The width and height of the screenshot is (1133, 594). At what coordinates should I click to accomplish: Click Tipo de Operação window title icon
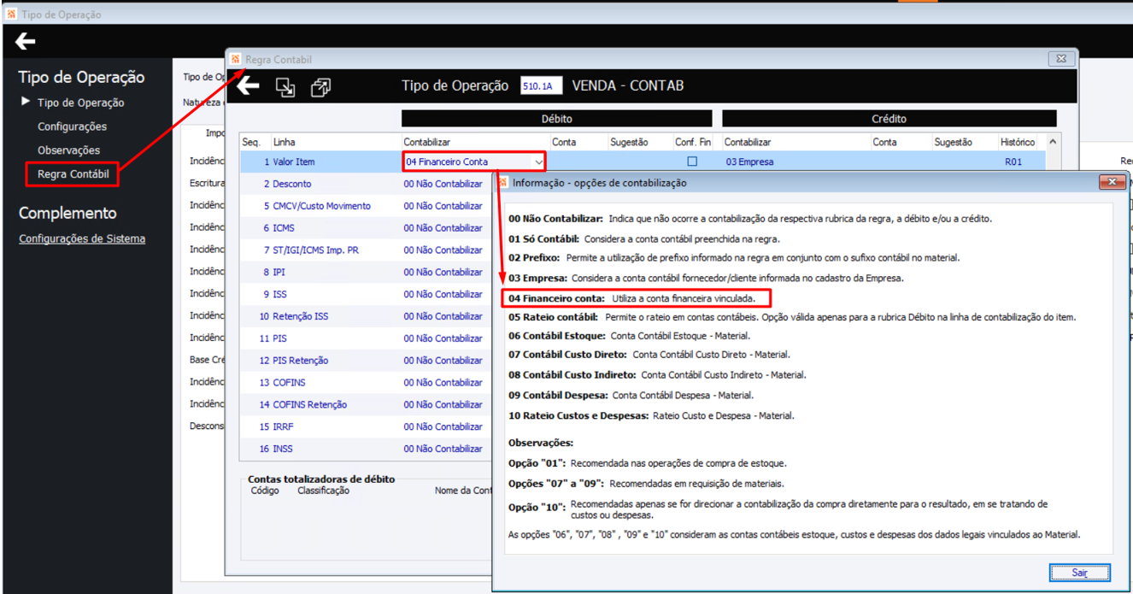click(x=11, y=14)
